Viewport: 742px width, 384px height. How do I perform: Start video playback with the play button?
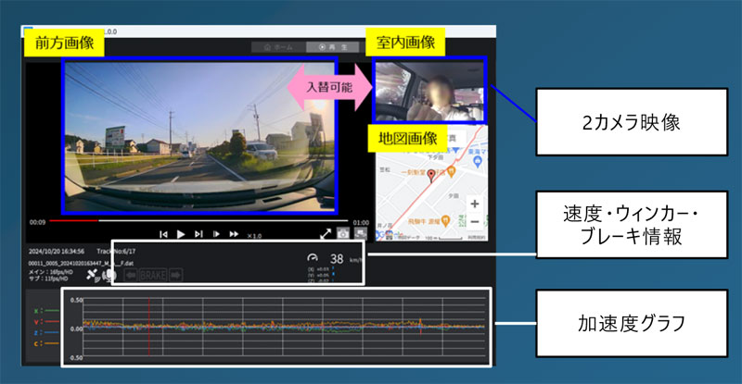pos(181,234)
